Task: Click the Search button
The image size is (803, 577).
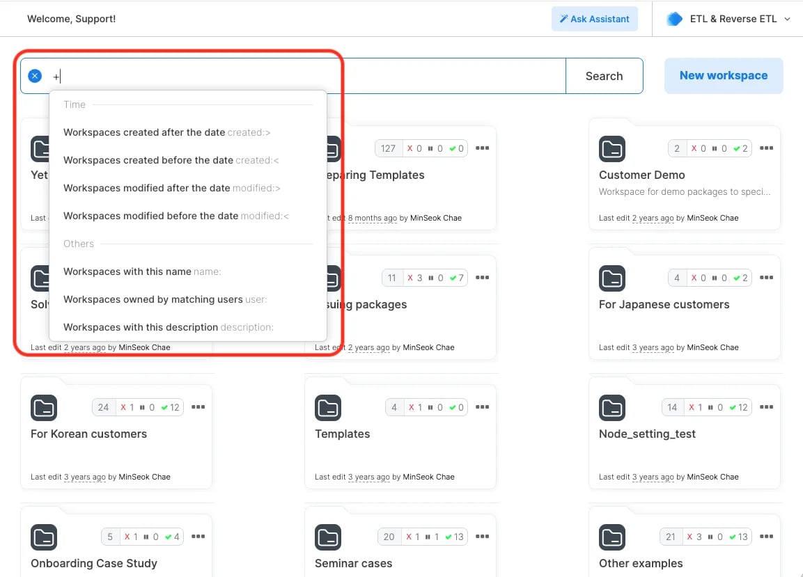Action: coord(604,76)
